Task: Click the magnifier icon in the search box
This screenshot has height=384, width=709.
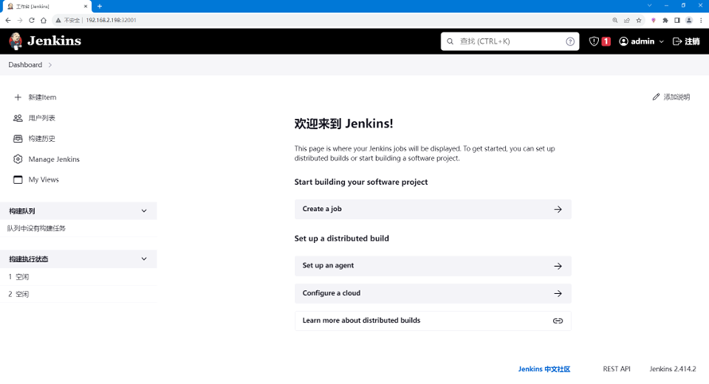Action: (450, 41)
